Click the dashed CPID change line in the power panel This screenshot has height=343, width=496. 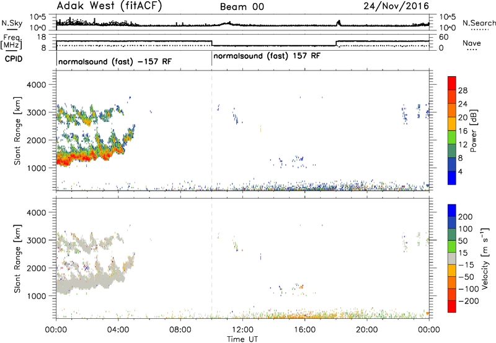(x=211, y=131)
